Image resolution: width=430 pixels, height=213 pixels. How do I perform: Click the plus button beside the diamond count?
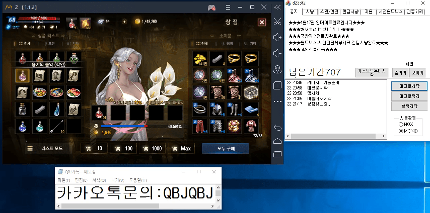tap(124, 21)
